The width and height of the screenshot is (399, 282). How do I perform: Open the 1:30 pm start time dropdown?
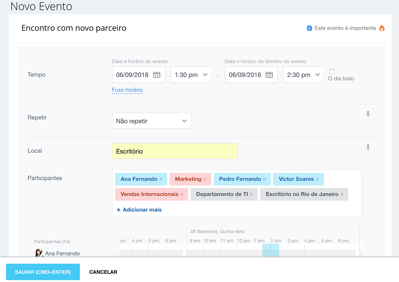tap(191, 75)
